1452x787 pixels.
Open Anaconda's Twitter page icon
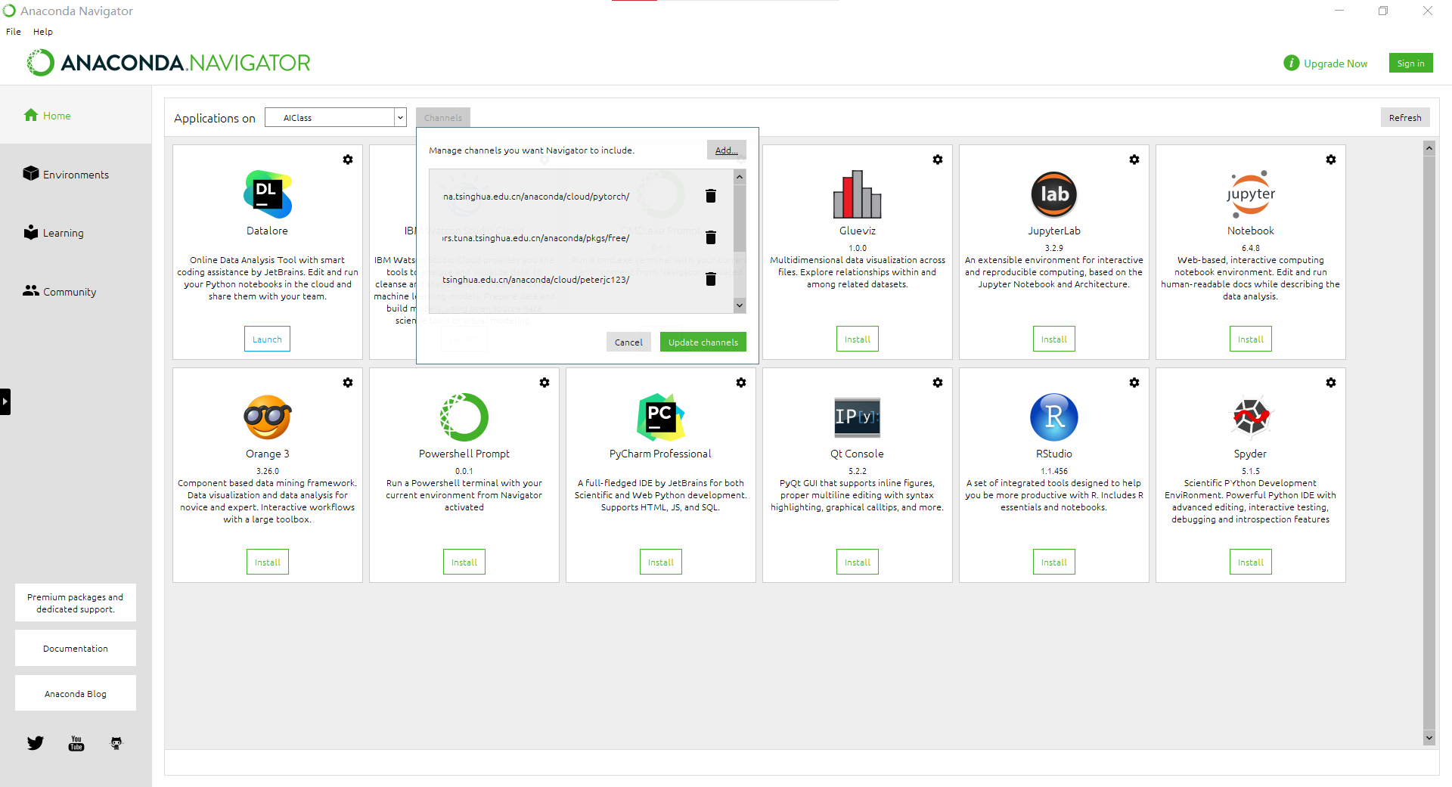tap(36, 743)
